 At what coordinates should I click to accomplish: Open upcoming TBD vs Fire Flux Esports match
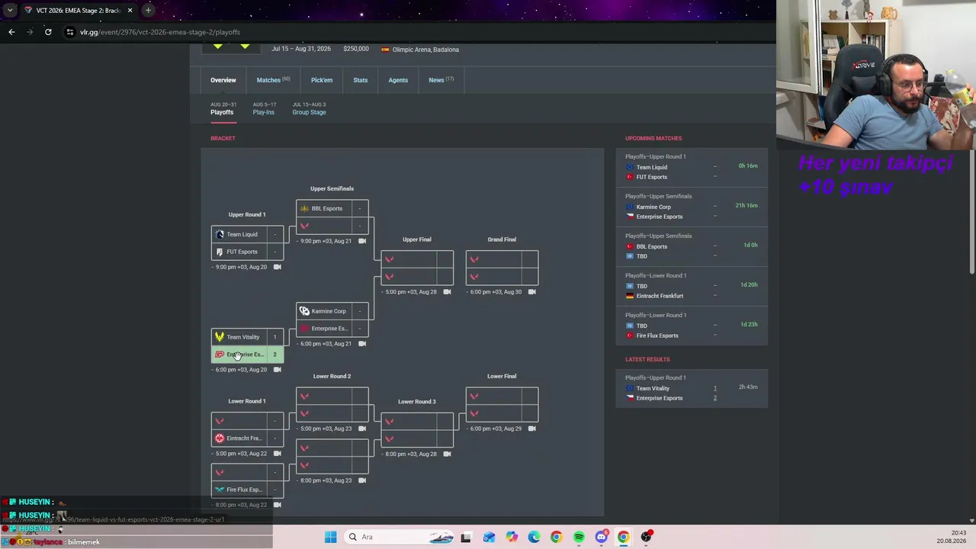pyautogui.click(x=692, y=326)
